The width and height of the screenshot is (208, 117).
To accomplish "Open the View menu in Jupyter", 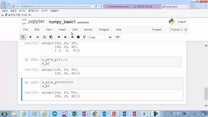I will click(49, 30).
